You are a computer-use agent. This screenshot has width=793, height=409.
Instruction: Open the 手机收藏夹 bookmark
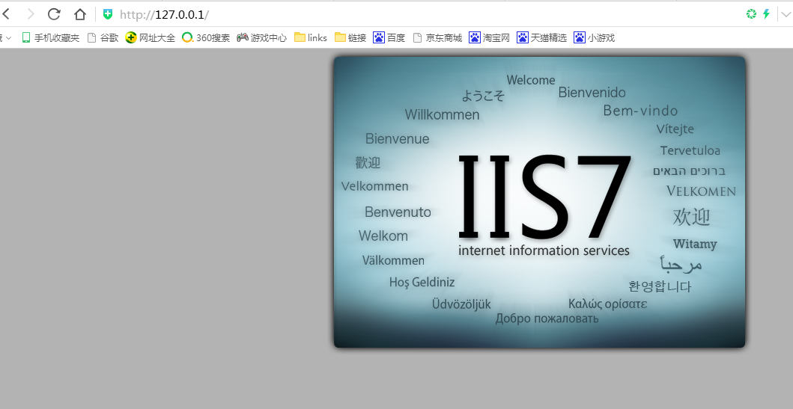click(x=51, y=38)
